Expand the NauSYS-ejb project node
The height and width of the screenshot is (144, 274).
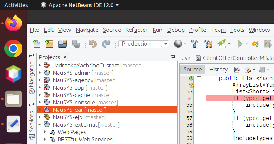pyautogui.click(x=40, y=117)
